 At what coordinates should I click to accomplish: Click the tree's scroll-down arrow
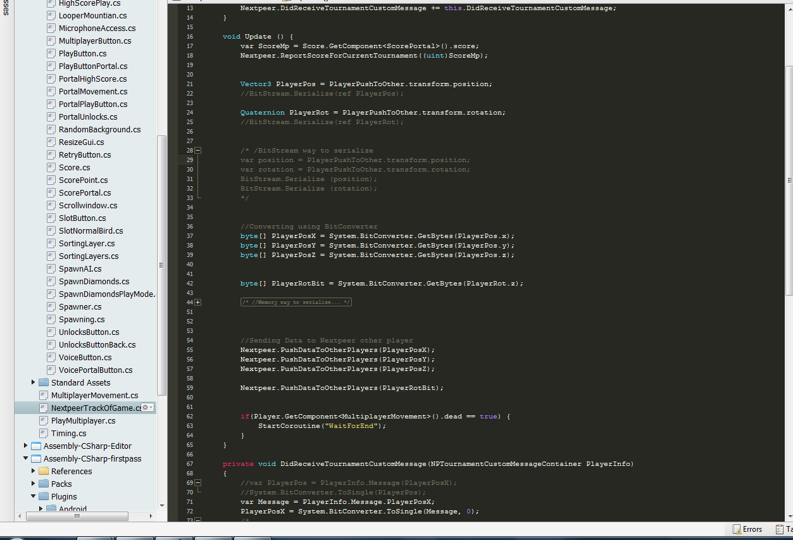click(161, 506)
